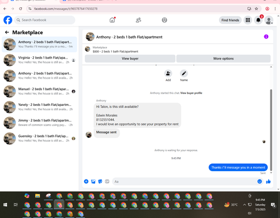Click the 'Message sent' bubble
Screen dimensions: 280x218
tap(106, 133)
